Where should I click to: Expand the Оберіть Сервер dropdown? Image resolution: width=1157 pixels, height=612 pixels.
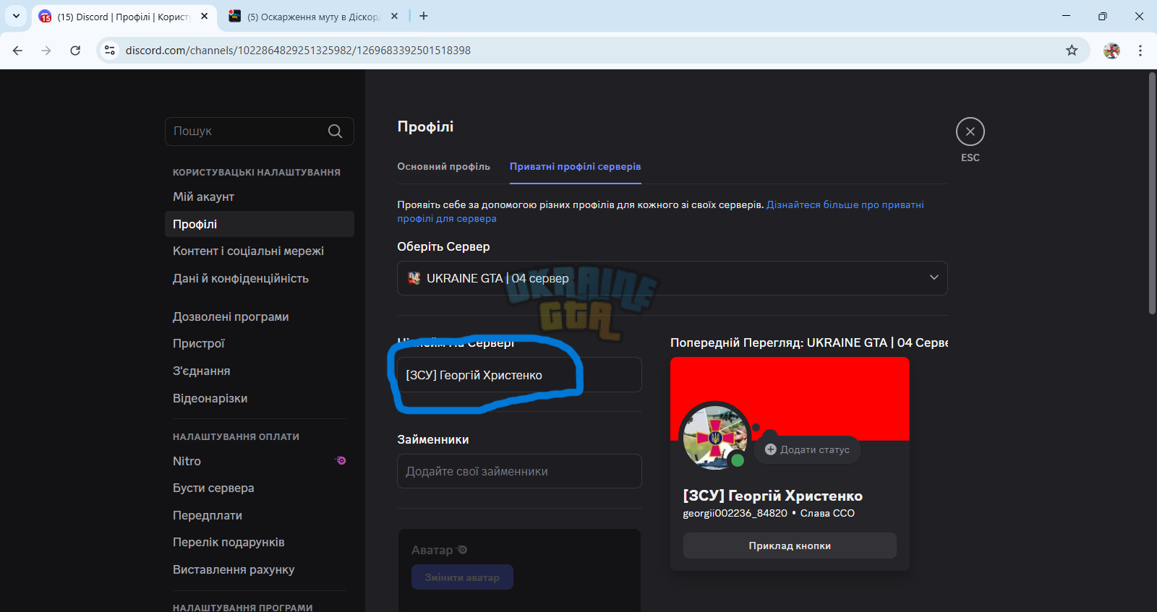[x=672, y=278]
